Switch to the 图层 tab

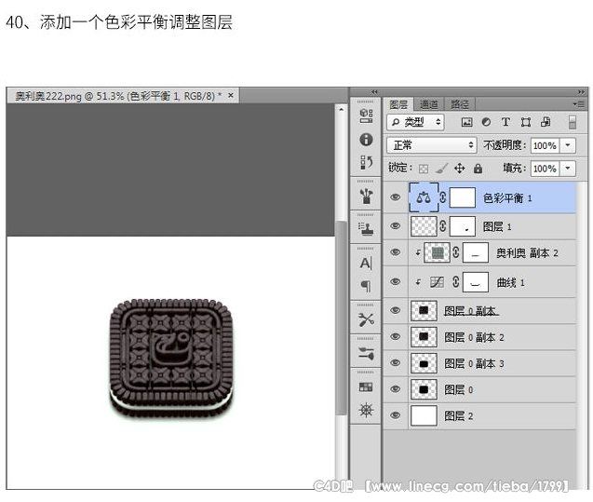point(398,104)
